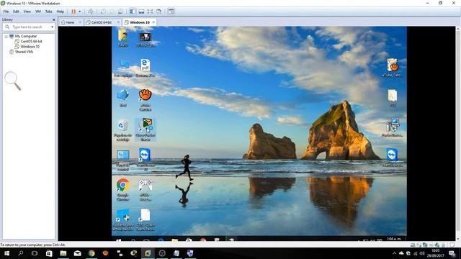Toggle the thumbnail bar view icon
The width and height of the screenshot is (461, 259).
[141, 12]
